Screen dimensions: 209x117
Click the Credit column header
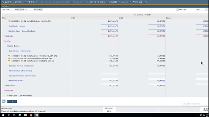pos(142,18)
